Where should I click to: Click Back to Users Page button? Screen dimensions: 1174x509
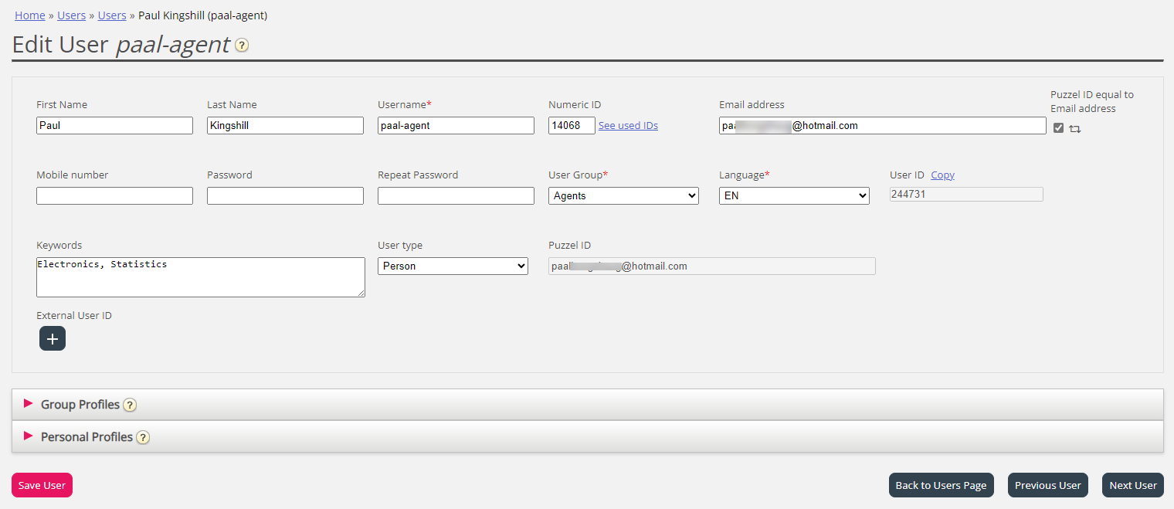[941, 485]
